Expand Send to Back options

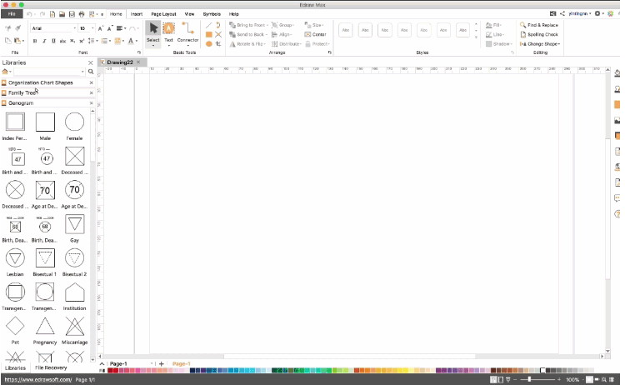click(248, 35)
